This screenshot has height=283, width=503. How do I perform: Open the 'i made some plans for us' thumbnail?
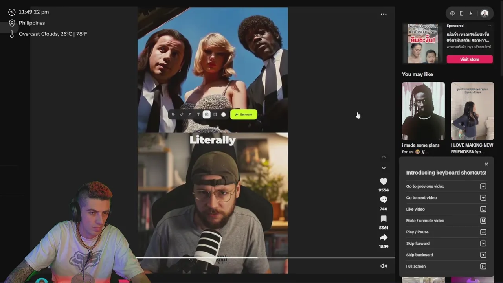click(x=423, y=111)
